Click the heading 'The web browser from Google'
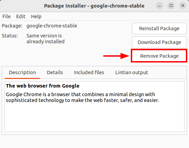 43,86
